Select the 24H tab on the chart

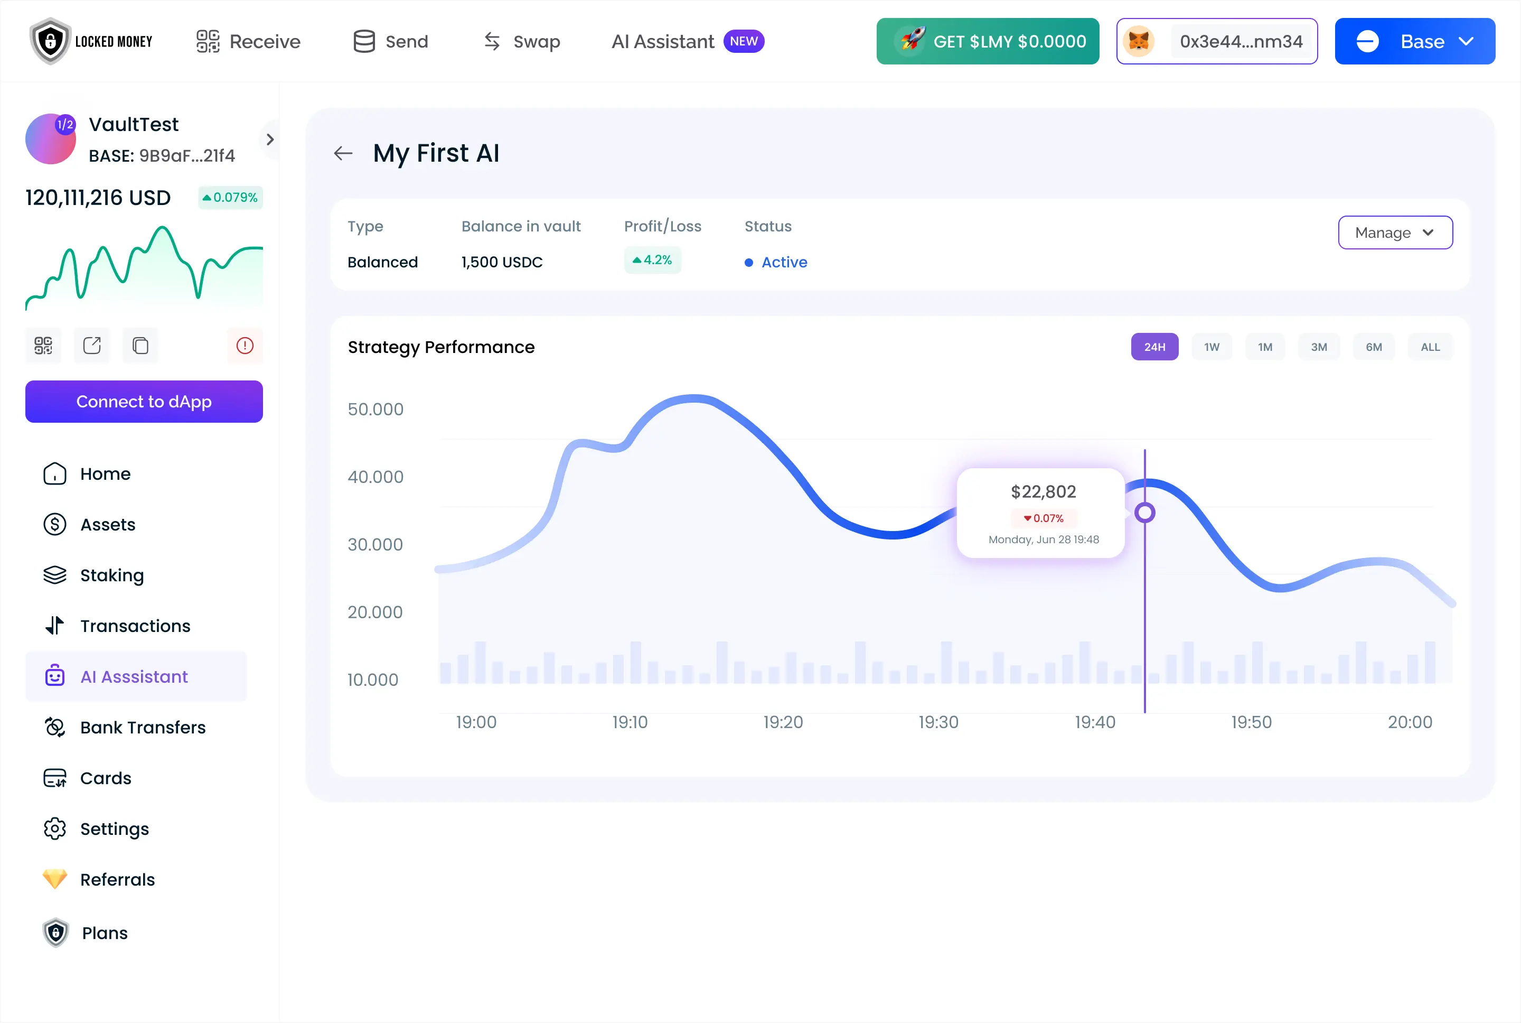(1154, 347)
